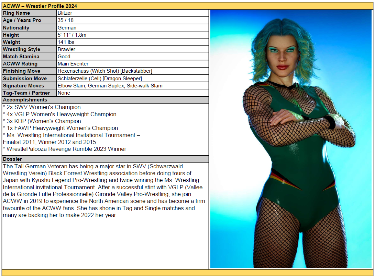This screenshot has height=277, width=375.
Task: Click the 'Ms. Wrestling International Invitational Tournament' line
Action: [71, 135]
